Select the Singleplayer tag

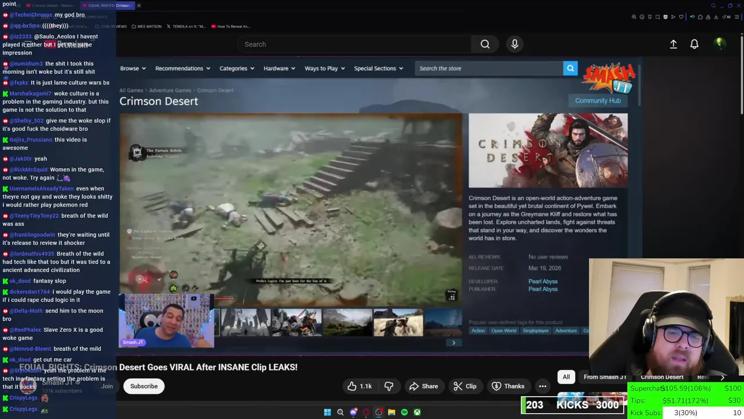click(535, 331)
